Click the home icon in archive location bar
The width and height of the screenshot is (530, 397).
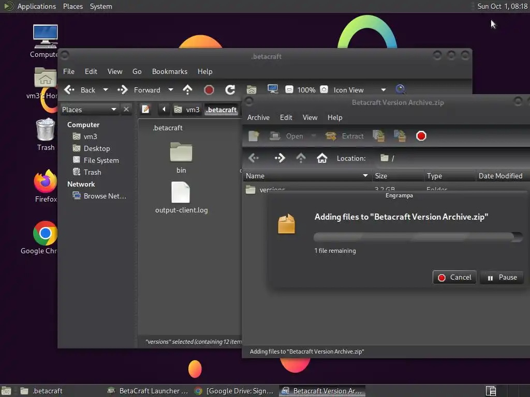322,158
